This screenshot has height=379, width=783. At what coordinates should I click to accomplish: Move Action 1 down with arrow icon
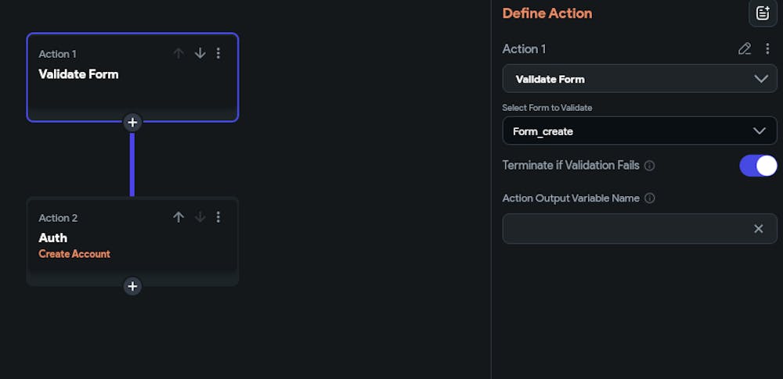(200, 53)
